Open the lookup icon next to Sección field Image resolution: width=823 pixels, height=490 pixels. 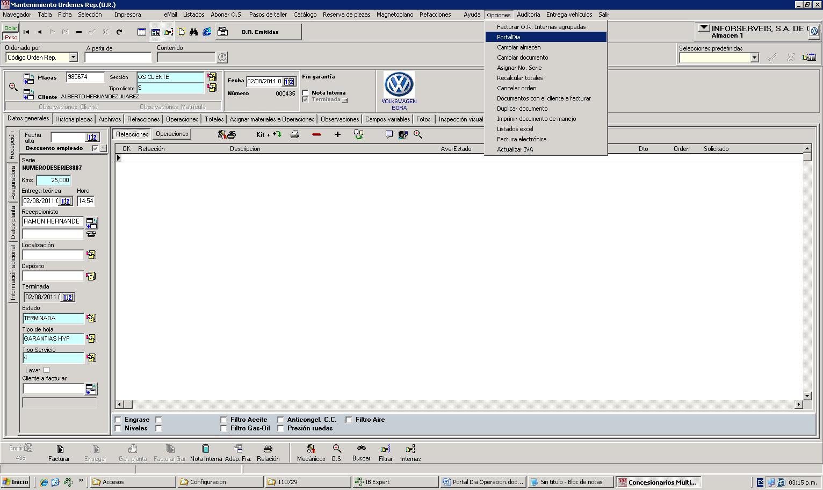pos(212,77)
